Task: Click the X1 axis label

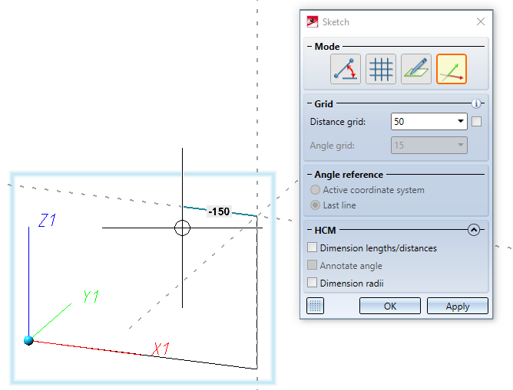Action: click(161, 349)
